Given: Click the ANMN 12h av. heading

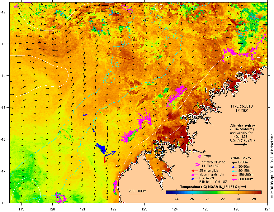Looking at the screenshot, I should 241,158.
